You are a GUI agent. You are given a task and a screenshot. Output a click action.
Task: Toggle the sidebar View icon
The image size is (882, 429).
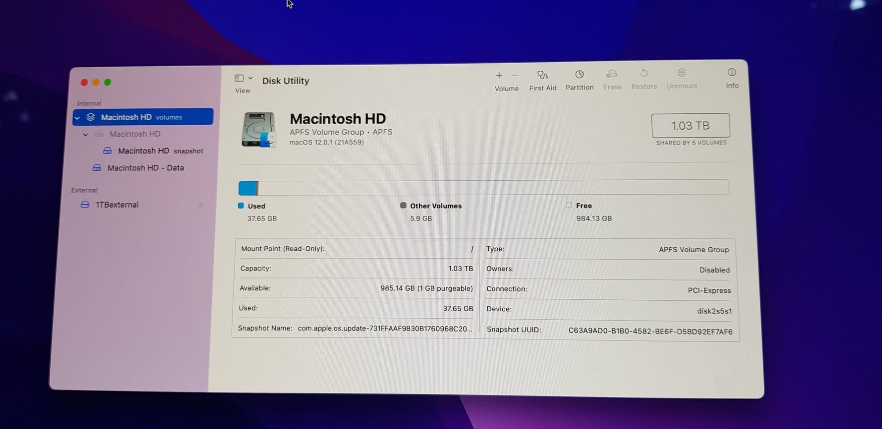tap(239, 78)
